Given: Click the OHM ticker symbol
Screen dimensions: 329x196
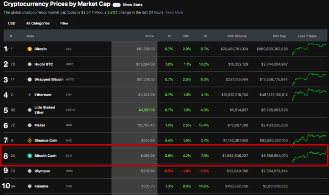Looking at the screenshot, I should pyautogui.click(x=69, y=171).
